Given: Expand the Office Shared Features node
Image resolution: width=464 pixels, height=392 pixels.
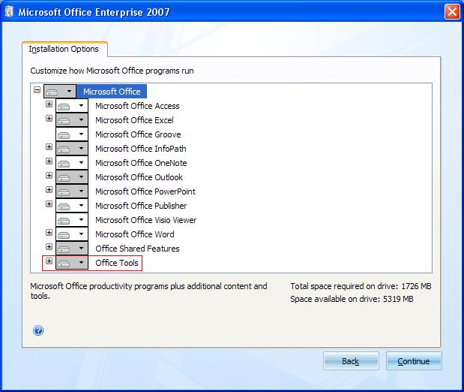Looking at the screenshot, I should [x=49, y=247].
